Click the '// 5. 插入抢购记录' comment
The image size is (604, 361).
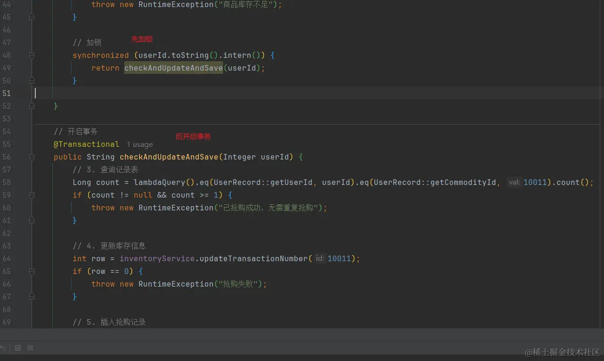tap(109, 322)
